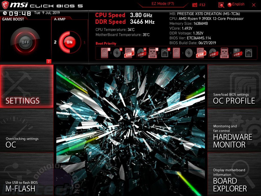261x196 pixels.
Task: Open OC PROFILE to save/load settings
Action: coord(234,86)
